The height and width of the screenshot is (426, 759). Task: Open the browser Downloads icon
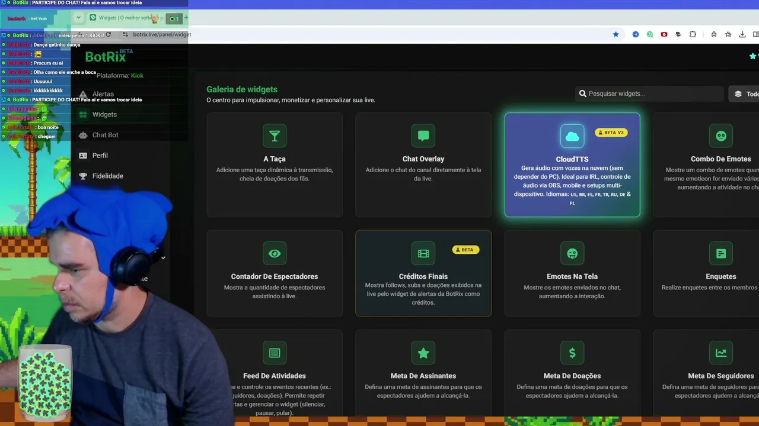coord(742,34)
